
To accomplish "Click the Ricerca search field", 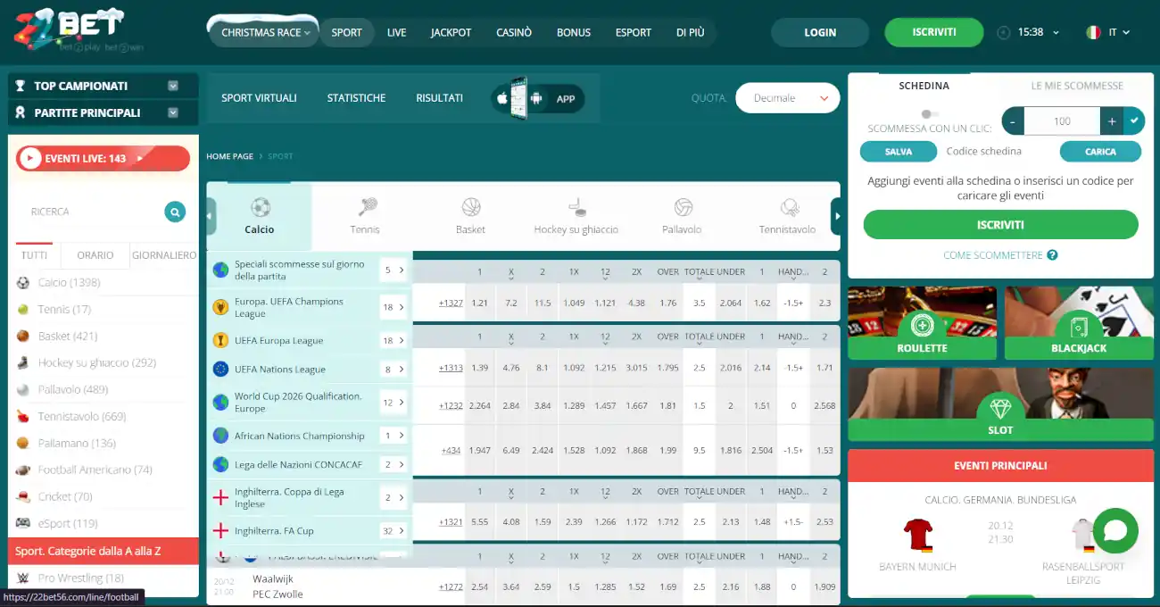I will (94, 212).
